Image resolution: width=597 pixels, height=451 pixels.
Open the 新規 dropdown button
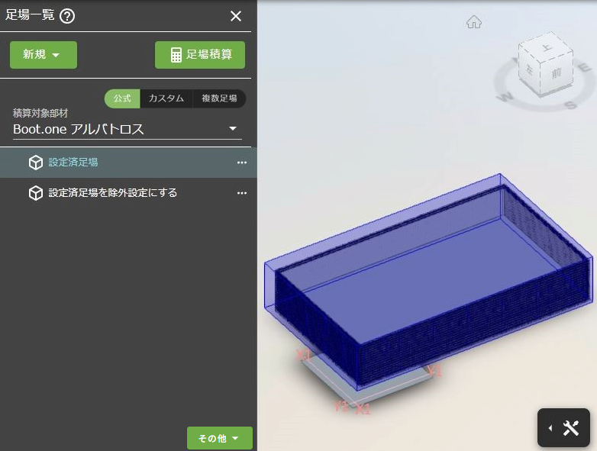tap(44, 55)
